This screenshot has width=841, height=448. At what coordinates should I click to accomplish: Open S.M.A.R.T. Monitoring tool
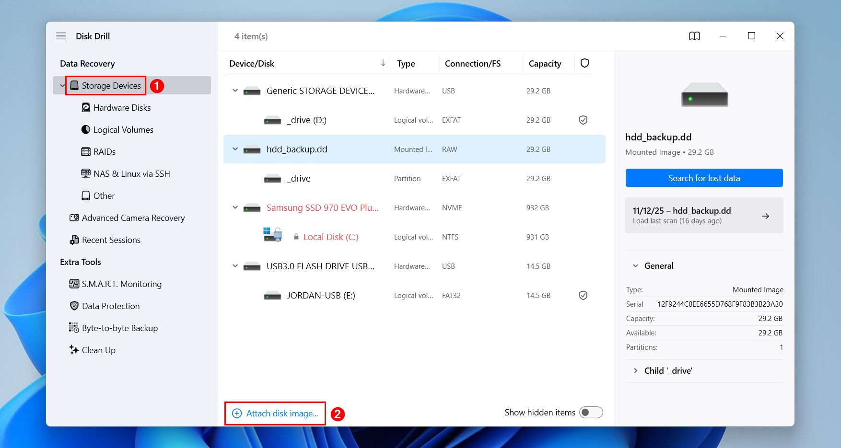tap(121, 284)
